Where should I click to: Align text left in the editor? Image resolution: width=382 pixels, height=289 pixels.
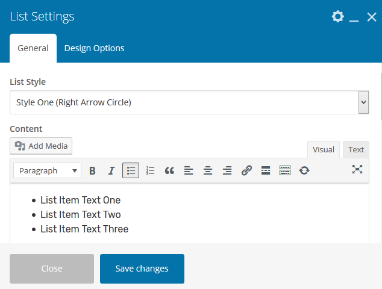tap(189, 171)
